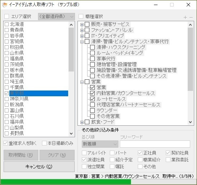Uncheck the 重複求人を除く checkbox
Viewport: 197px width, 185px height.
tap(5, 143)
